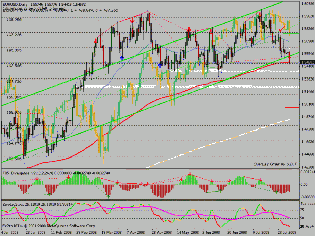315x236 pixels.
Task: Click the 20 Jun 2008 date label
Action: (237, 233)
